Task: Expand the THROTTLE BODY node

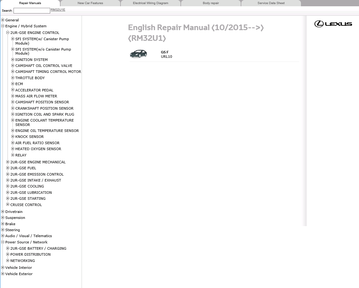Action: (13, 78)
